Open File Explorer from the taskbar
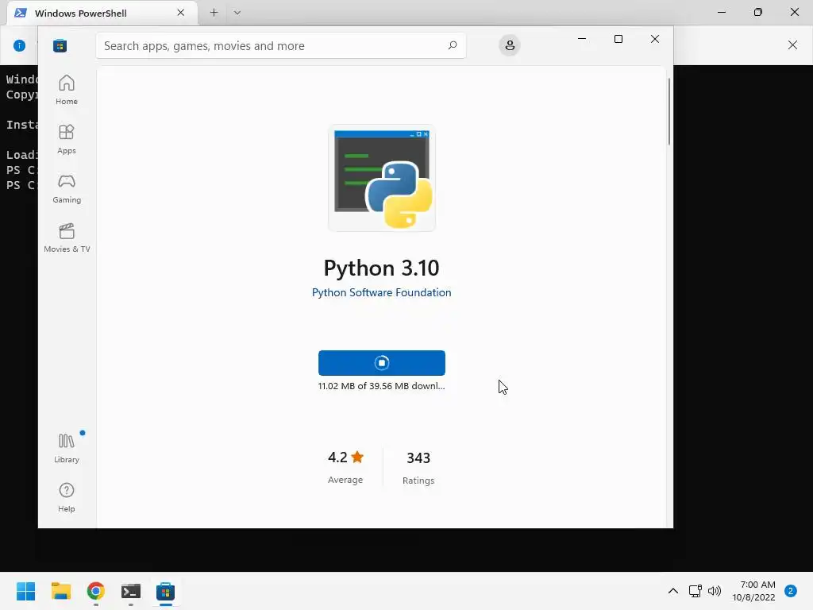This screenshot has width=813, height=610. pos(60,591)
